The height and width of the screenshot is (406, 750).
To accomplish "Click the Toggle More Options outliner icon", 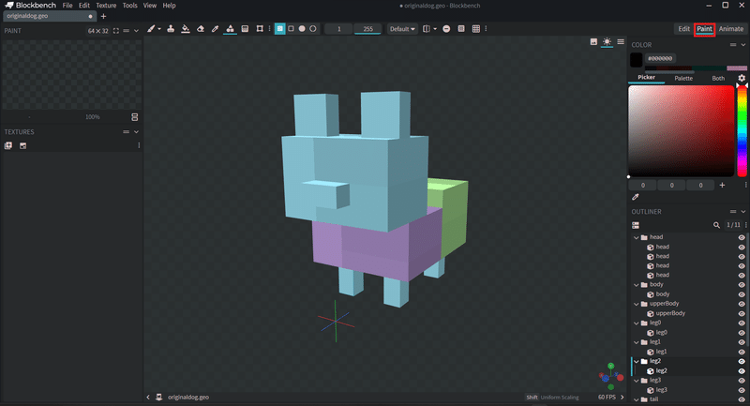I will click(x=636, y=225).
